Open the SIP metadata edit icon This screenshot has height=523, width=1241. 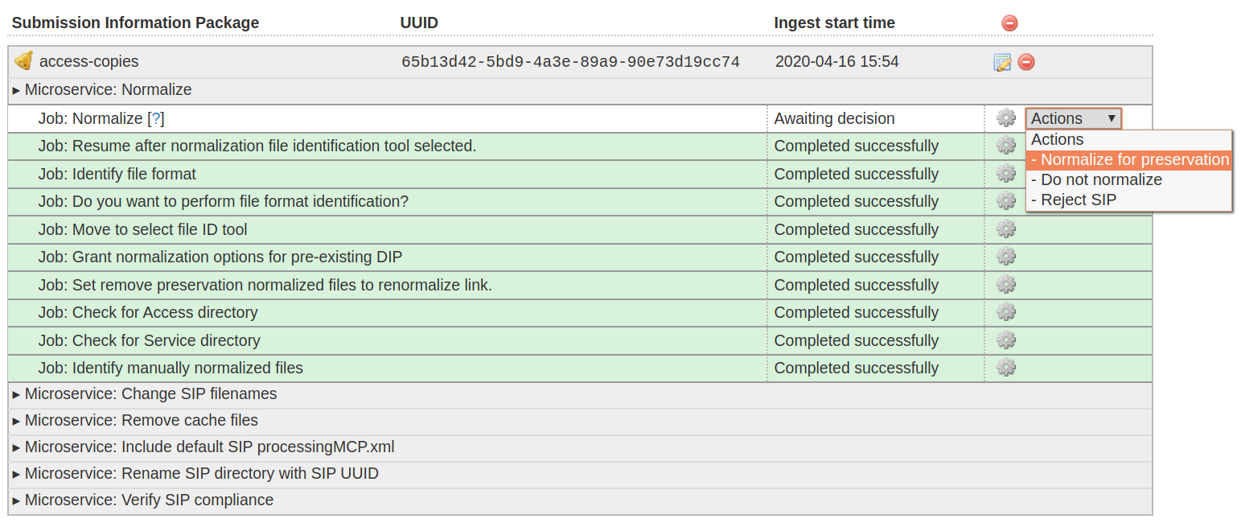click(x=1002, y=62)
